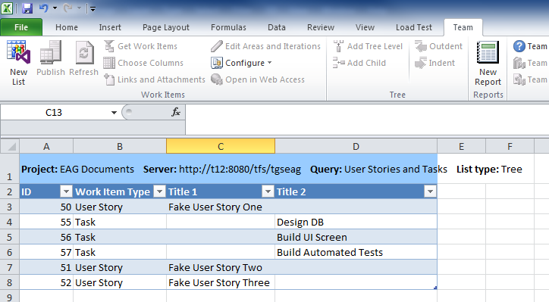Select column B header

pos(120,146)
